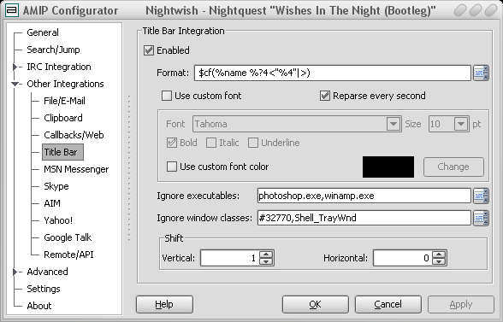
Task: Toggle the Underline checkbox
Action: [x=253, y=143]
